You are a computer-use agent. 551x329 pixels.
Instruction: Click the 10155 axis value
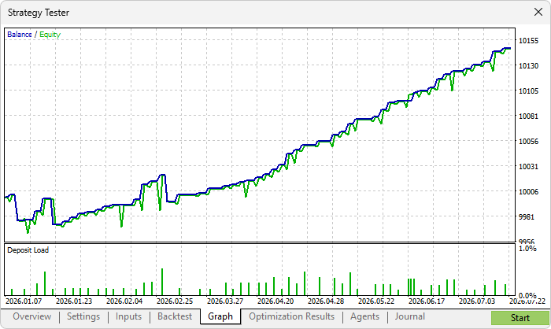click(528, 41)
